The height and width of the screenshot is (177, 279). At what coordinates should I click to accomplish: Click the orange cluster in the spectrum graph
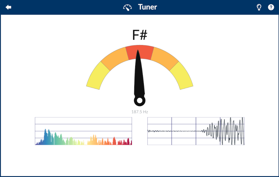(93, 140)
